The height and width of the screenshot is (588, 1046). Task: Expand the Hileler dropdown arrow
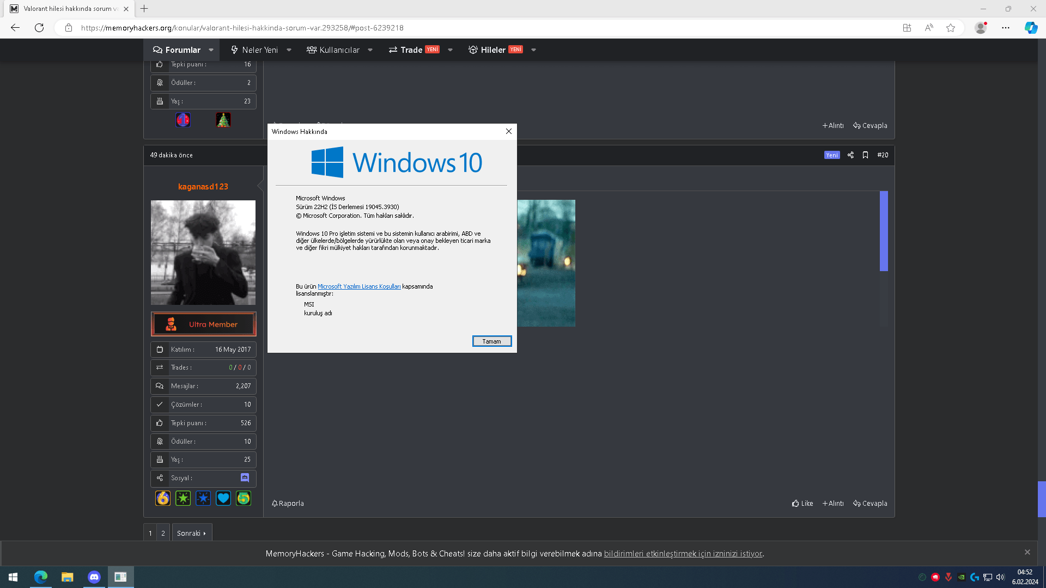[534, 50]
